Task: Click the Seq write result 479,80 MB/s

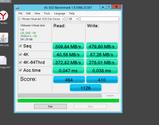Action: click(x=102, y=46)
